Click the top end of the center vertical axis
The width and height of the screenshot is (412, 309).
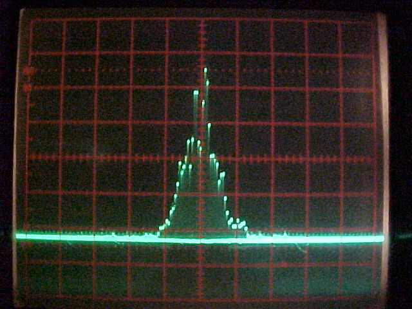[202, 21]
